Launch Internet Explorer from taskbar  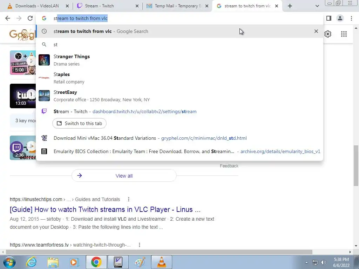click(x=31, y=262)
